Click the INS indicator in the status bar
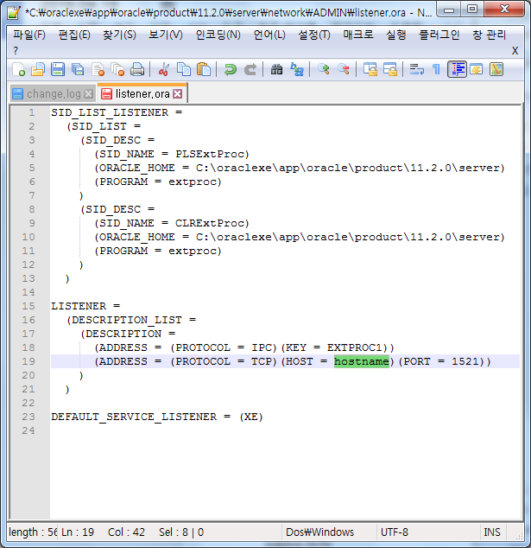531x548 pixels. [x=492, y=532]
